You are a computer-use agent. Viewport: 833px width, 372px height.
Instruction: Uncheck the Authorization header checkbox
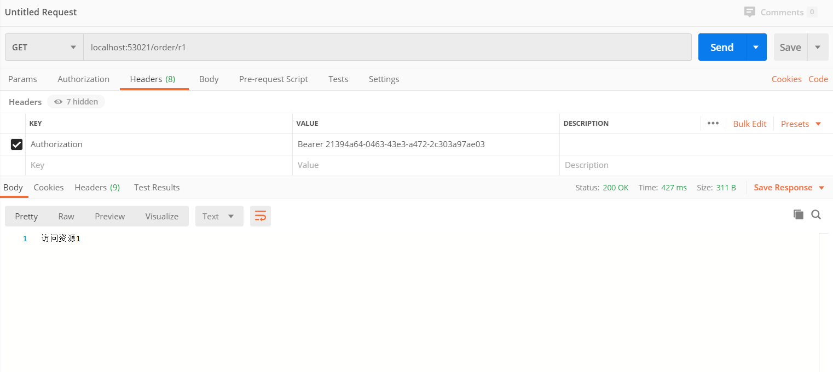(17, 144)
